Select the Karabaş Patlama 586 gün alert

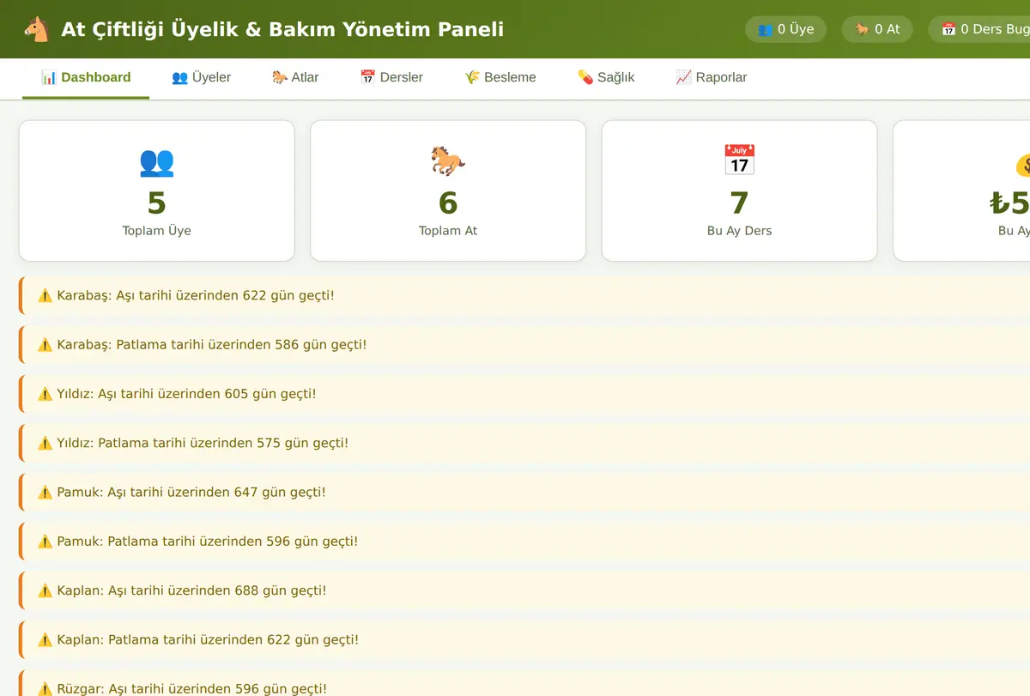coord(524,345)
